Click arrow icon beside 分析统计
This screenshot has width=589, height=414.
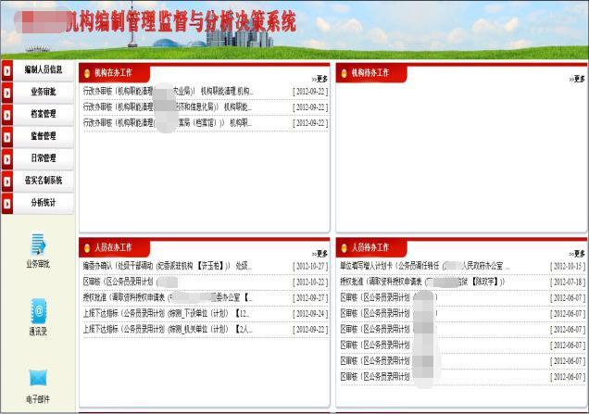pos(7,203)
